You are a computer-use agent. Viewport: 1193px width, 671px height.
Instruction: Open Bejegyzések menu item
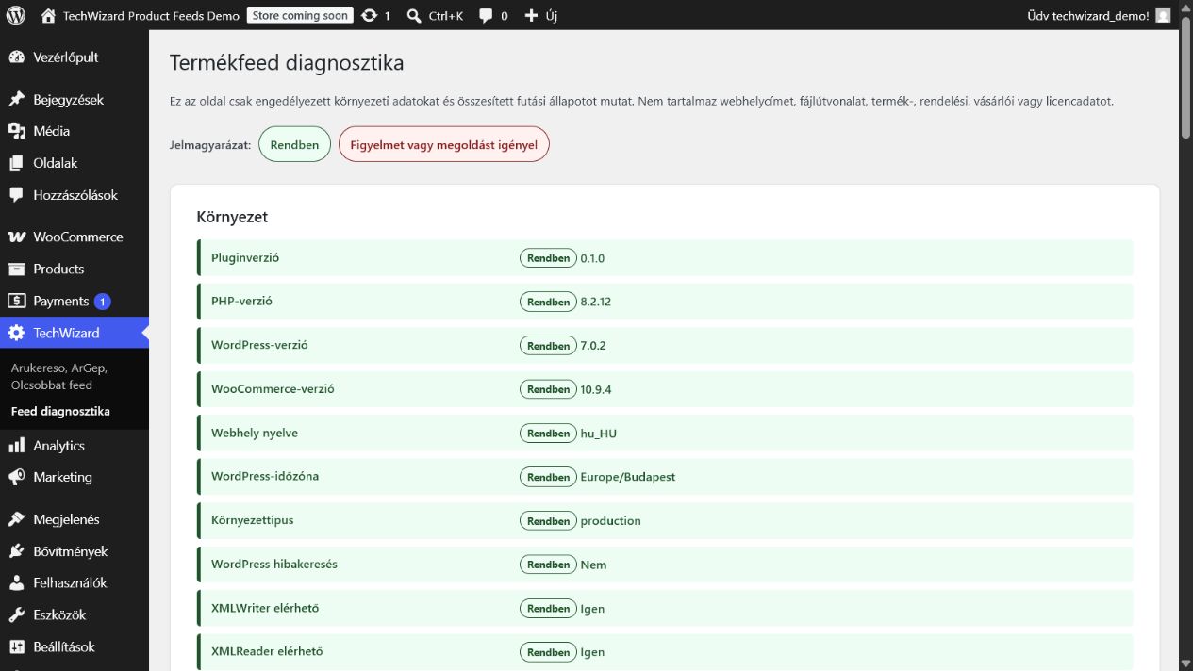(75, 100)
